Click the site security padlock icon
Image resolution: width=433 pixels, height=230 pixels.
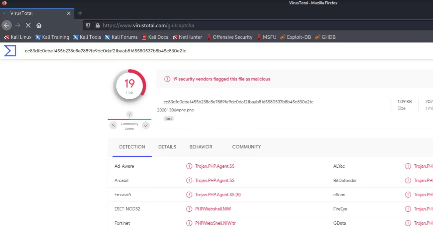(x=97, y=25)
